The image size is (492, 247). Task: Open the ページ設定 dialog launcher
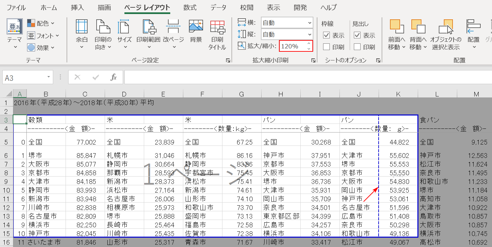[x=228, y=60]
